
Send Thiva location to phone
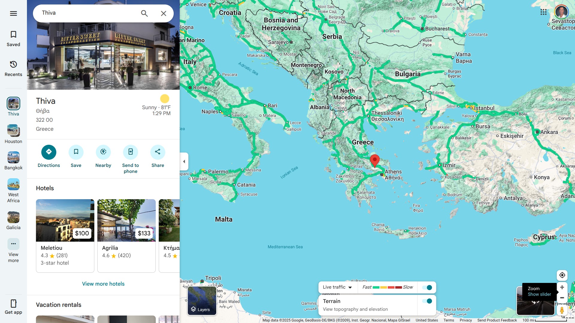(x=131, y=152)
